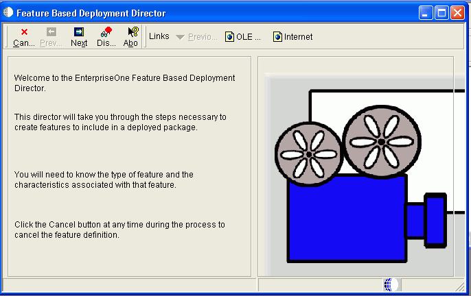Expand the Links dropdown arrow
The width and height of the screenshot is (471, 296).
coord(180,37)
